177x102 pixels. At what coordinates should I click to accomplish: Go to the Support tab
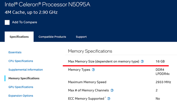[x=81, y=37]
